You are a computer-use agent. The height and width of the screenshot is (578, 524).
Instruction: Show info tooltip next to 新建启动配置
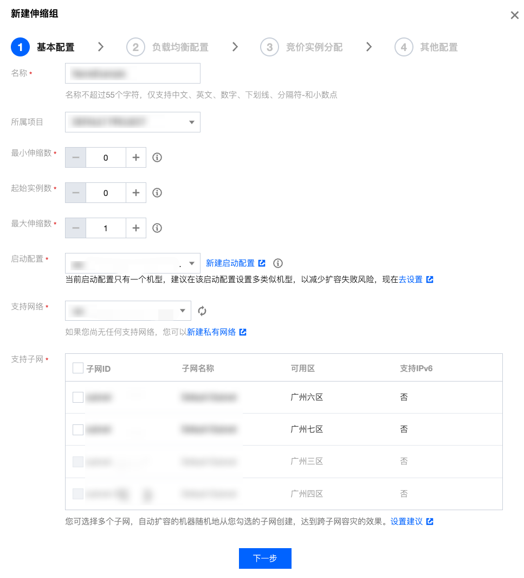(x=278, y=263)
